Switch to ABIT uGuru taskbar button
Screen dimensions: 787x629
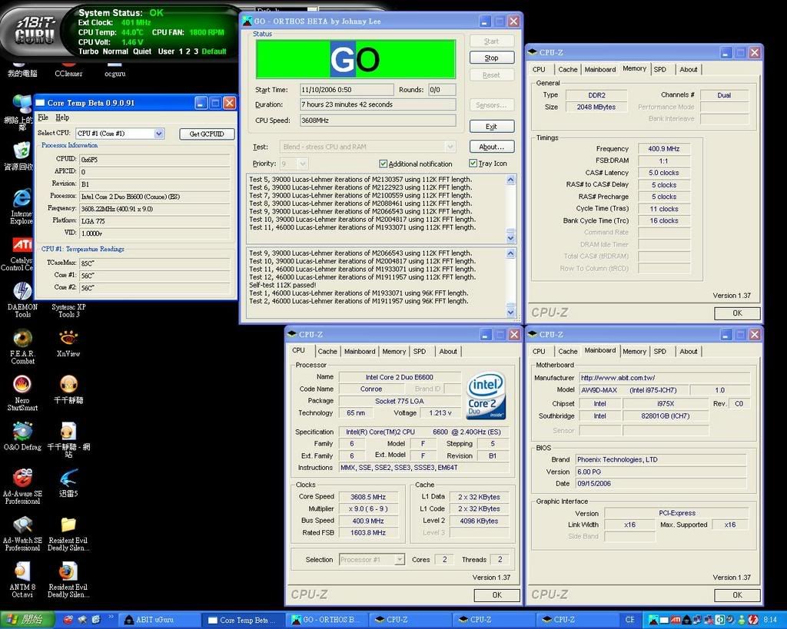(x=161, y=620)
